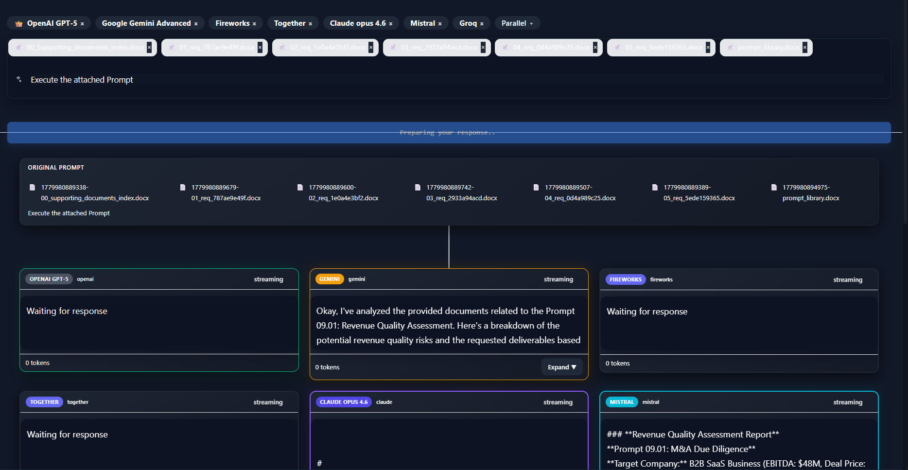Screen dimensions: 908x470
Task: Click document icon on 04_req_0d4a989c25.docx chip
Action: pyautogui.click(x=505, y=47)
